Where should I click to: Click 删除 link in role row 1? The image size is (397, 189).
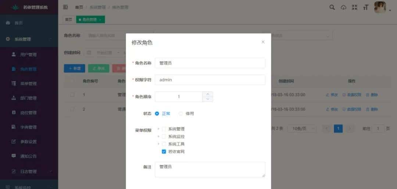(372, 95)
